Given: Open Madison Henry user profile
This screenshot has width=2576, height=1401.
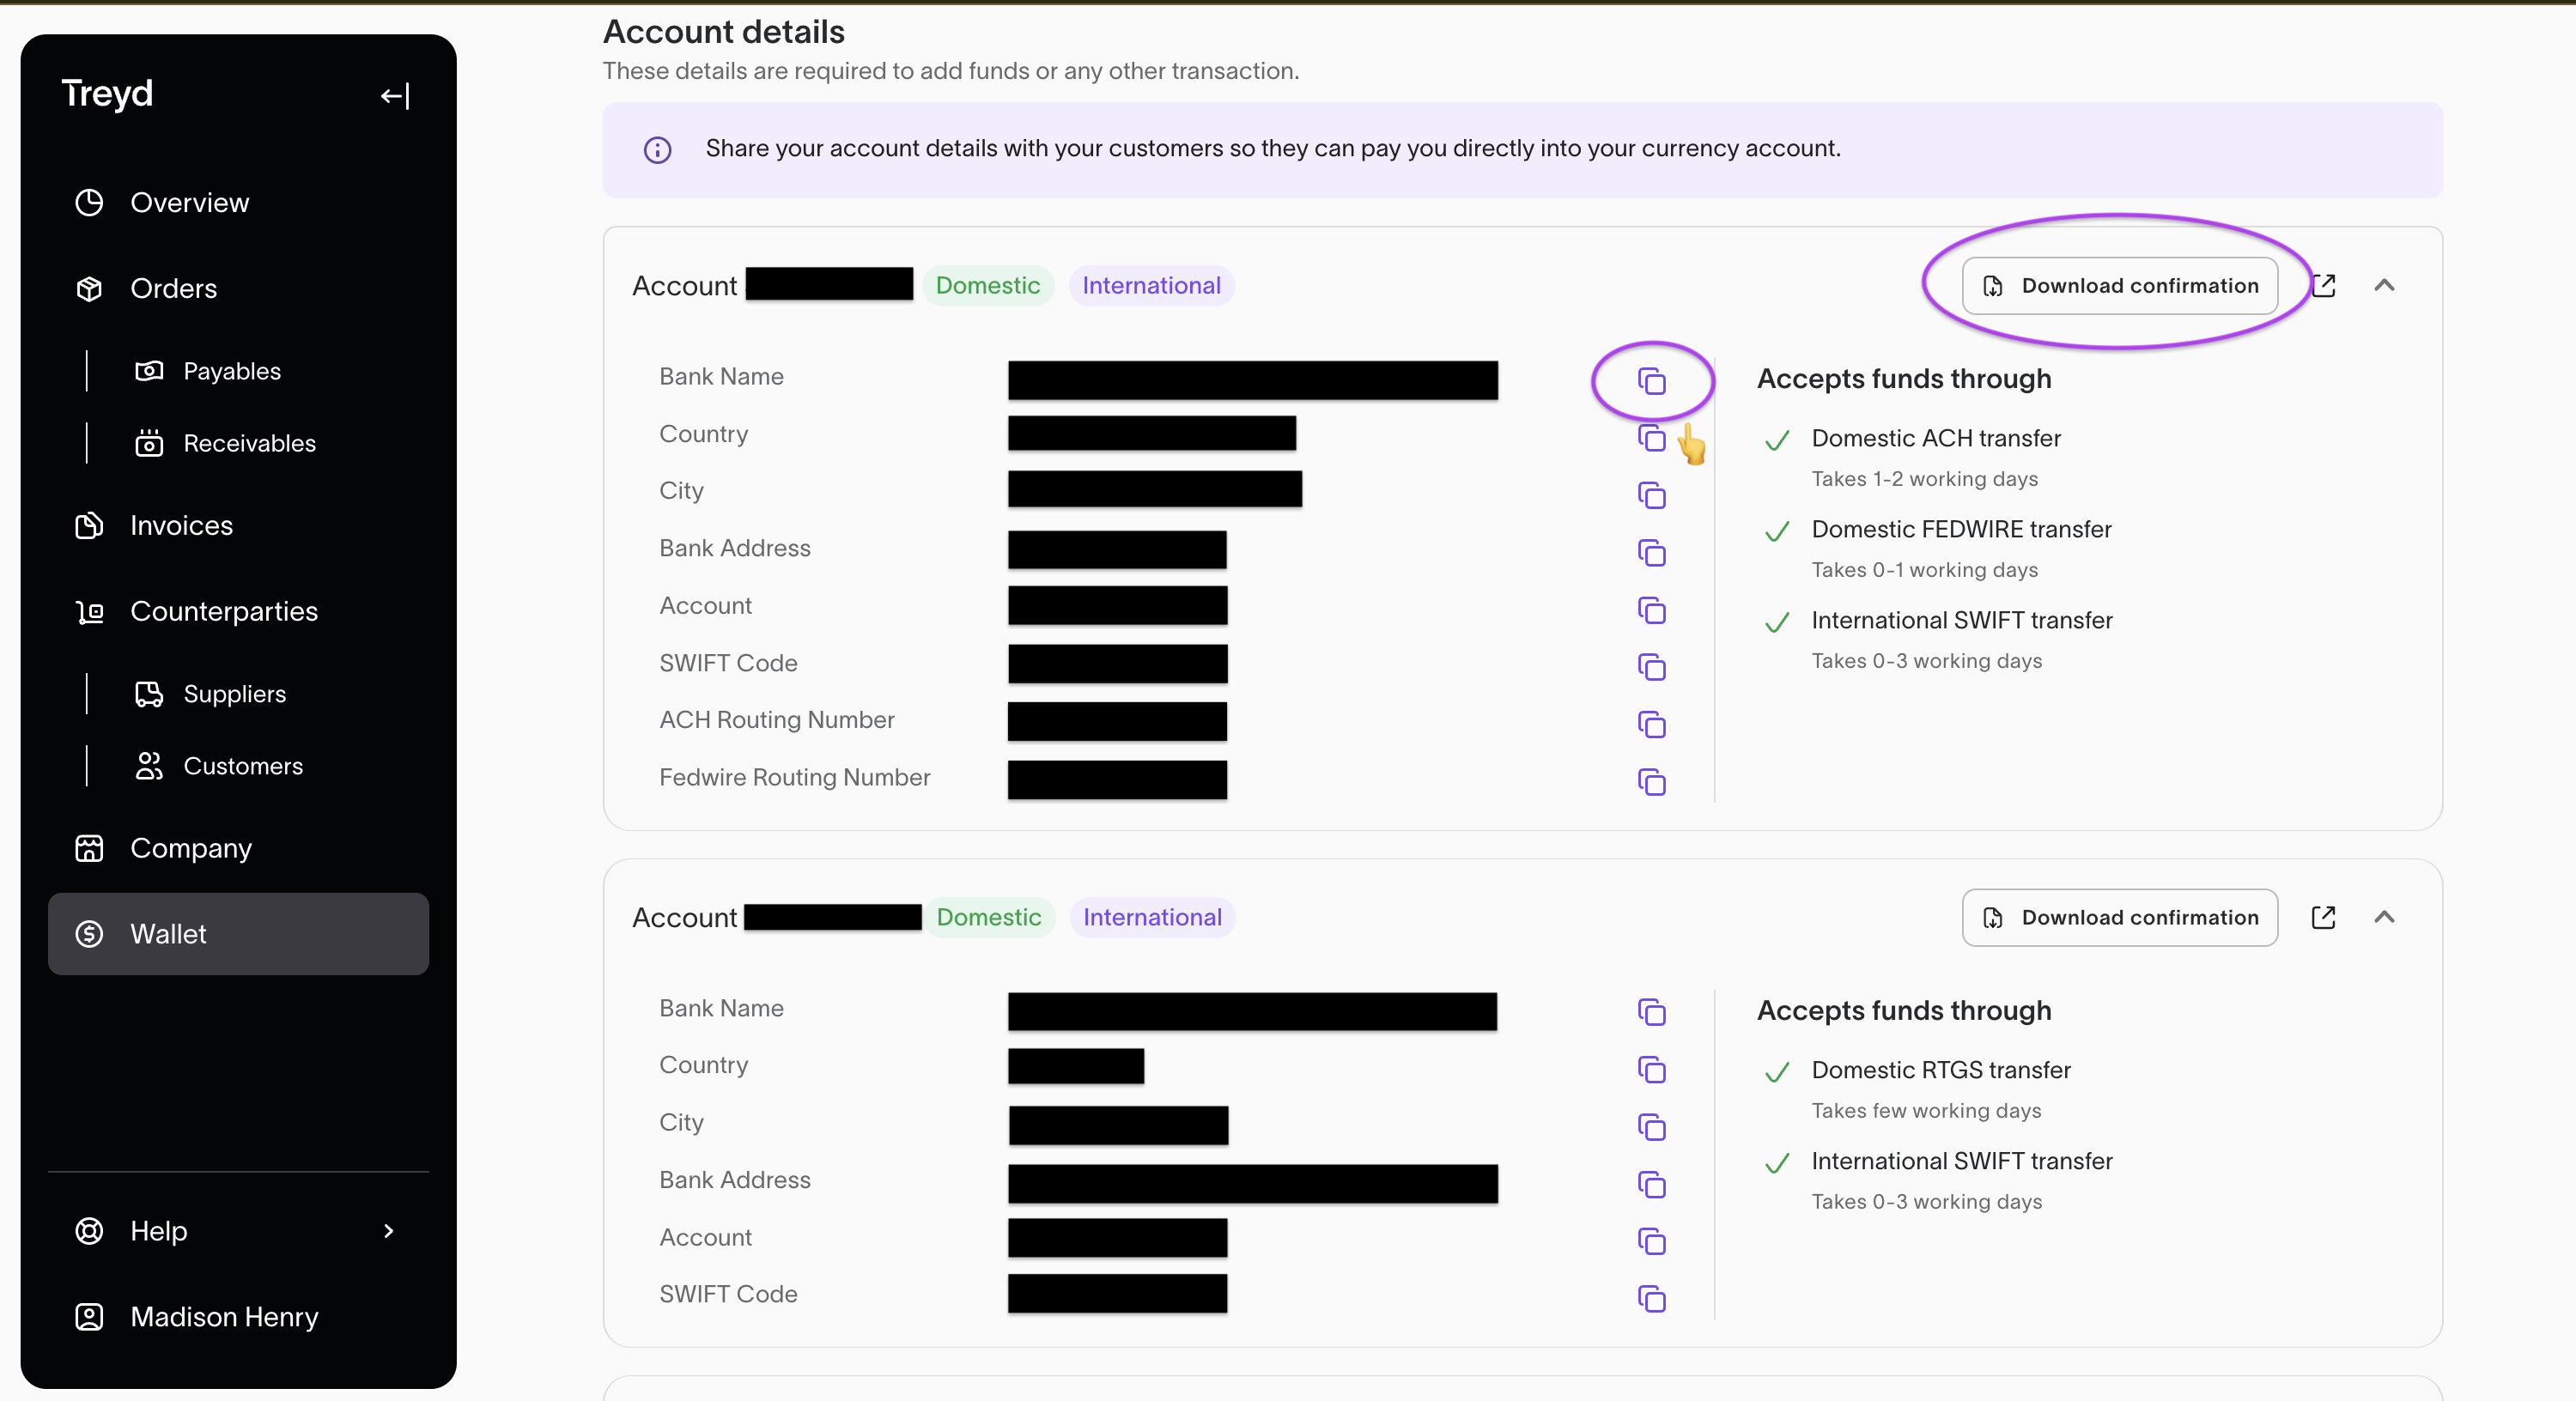Looking at the screenshot, I should point(224,1317).
